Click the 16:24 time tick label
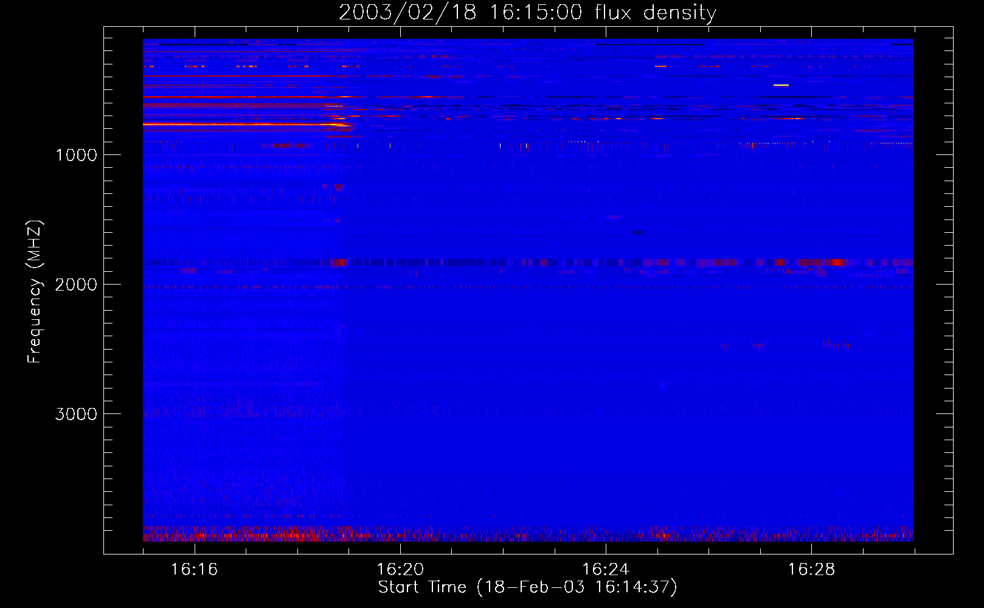Screen dimensions: 984x608 pyautogui.click(x=606, y=570)
